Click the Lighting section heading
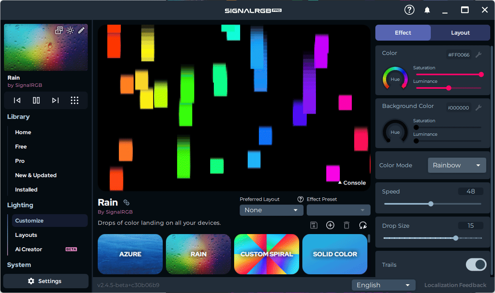Image resolution: width=495 pixels, height=293 pixels. 20,205
